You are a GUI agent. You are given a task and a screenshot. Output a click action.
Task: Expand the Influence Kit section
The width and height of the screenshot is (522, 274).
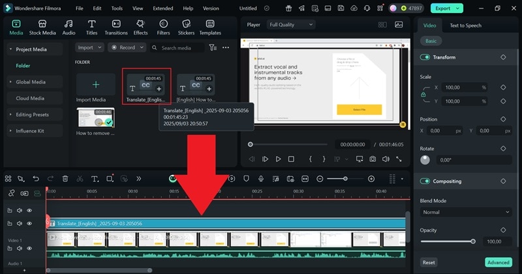click(x=10, y=131)
